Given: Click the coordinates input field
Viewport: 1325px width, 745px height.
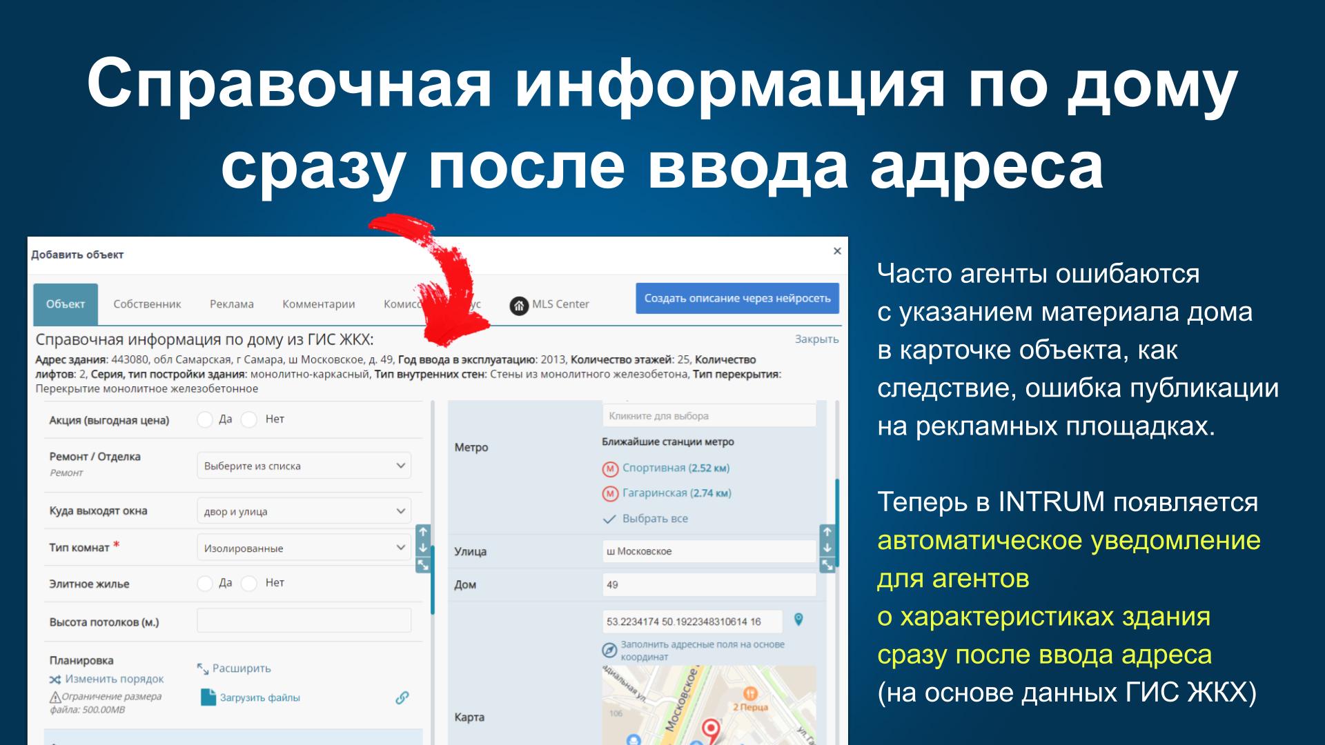Looking at the screenshot, I should (x=692, y=622).
